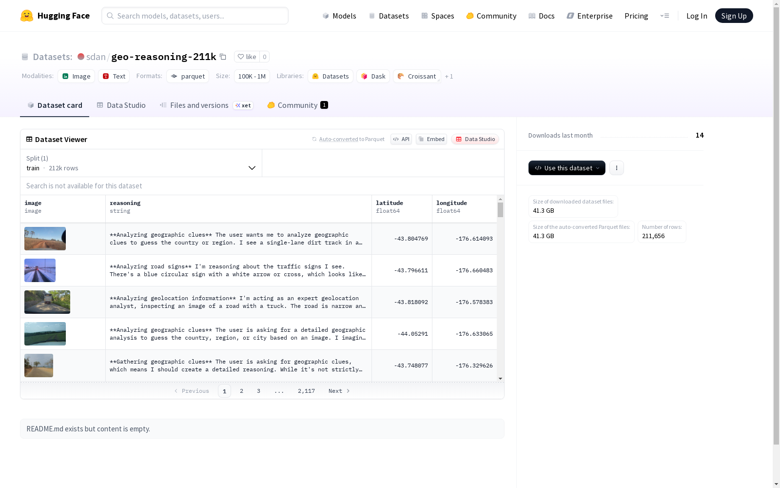Go to Models in top navigation
Image resolution: width=780 pixels, height=488 pixels.
point(339,16)
